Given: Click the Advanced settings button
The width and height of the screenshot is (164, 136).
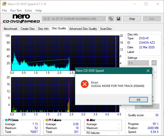Looking at the screenshot, I should (147, 106).
